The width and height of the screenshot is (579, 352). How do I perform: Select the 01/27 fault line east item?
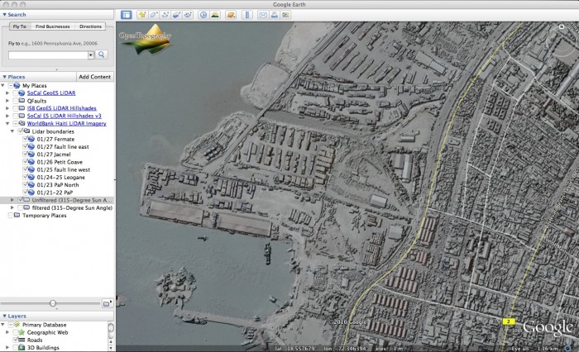(x=63, y=146)
